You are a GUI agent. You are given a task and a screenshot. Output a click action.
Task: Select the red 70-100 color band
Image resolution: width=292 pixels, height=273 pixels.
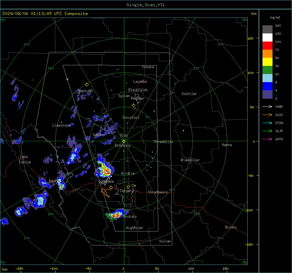(267, 46)
